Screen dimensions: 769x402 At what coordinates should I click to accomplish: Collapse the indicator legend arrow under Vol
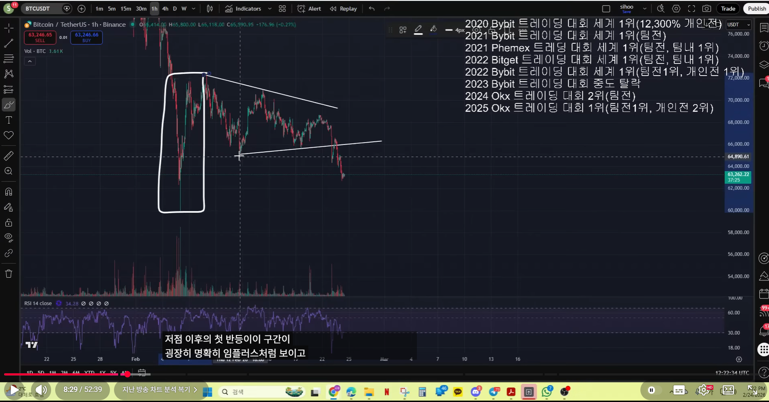tap(30, 62)
